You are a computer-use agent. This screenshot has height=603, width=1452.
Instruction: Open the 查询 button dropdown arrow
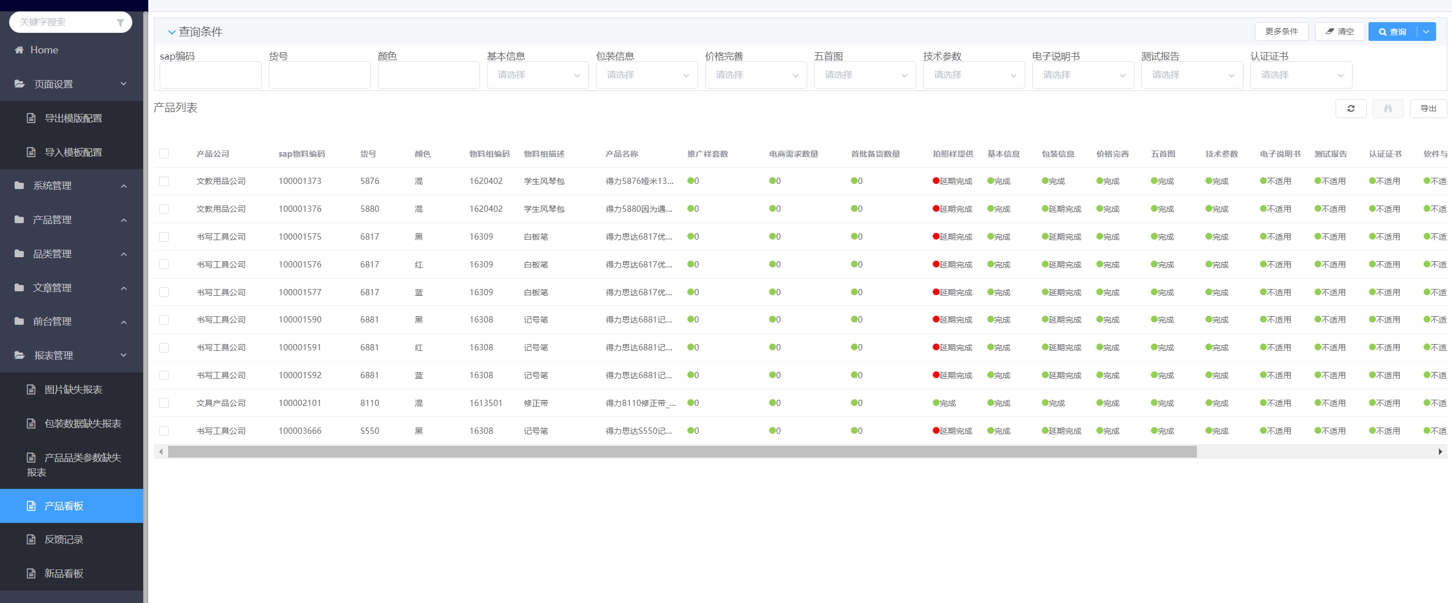(x=1426, y=32)
